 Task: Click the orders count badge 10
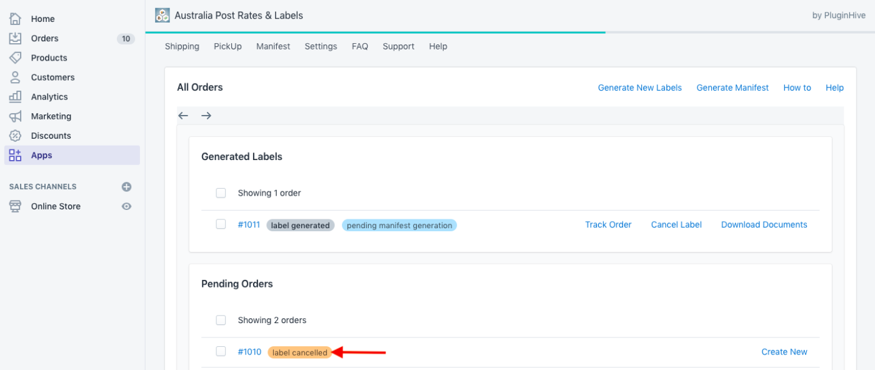coord(126,39)
